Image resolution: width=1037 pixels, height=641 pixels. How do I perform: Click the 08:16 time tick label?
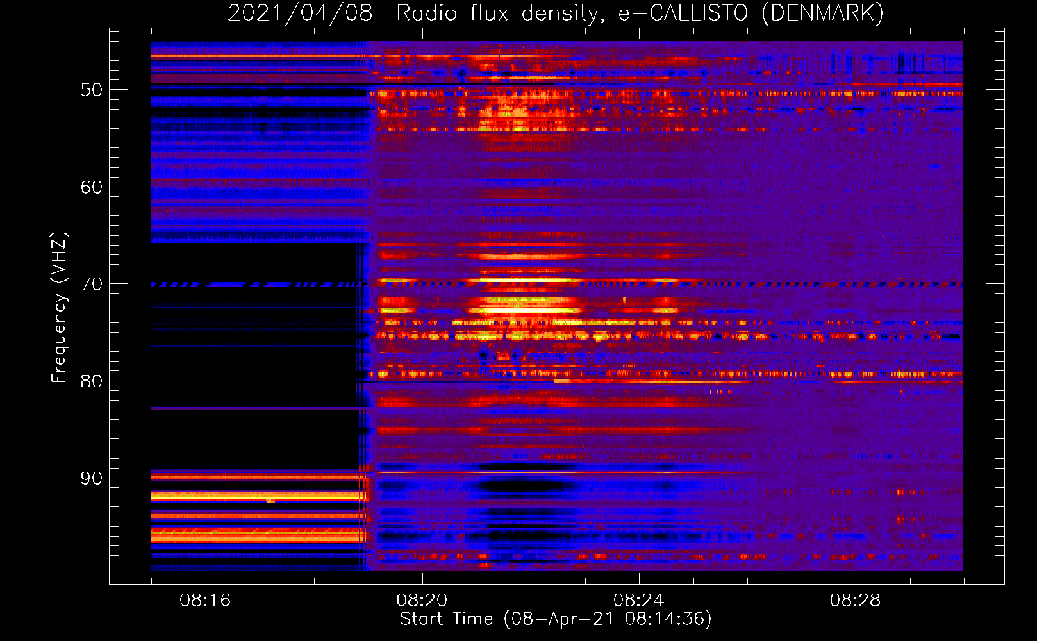pos(205,601)
